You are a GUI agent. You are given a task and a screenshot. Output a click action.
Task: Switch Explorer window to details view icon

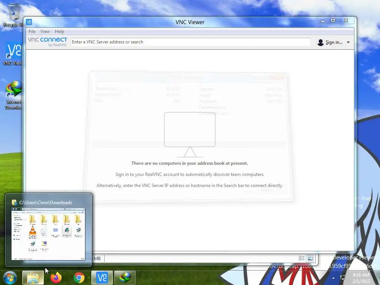tap(301, 258)
